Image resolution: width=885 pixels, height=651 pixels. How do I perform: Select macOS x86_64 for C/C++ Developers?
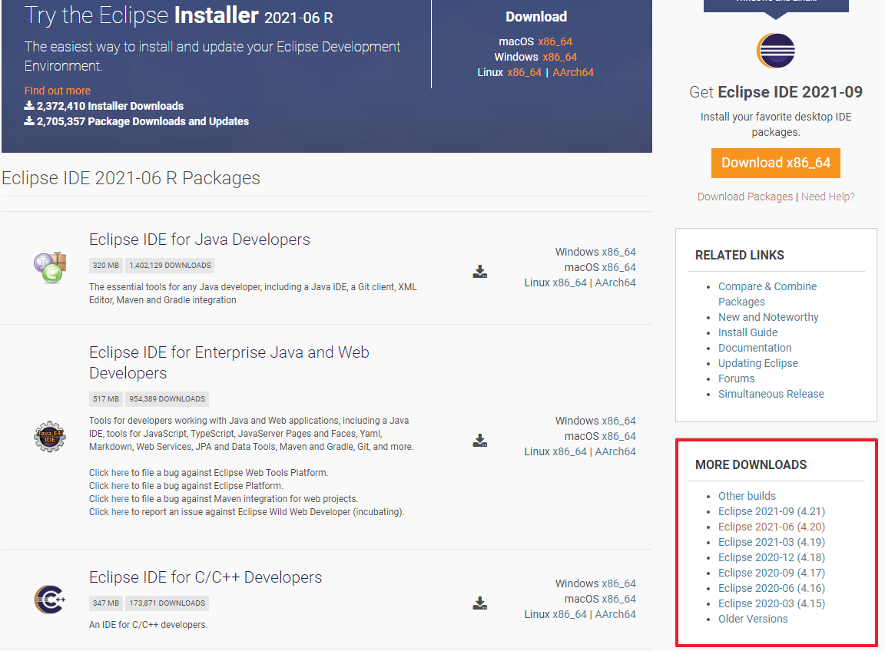pyautogui.click(x=618, y=599)
